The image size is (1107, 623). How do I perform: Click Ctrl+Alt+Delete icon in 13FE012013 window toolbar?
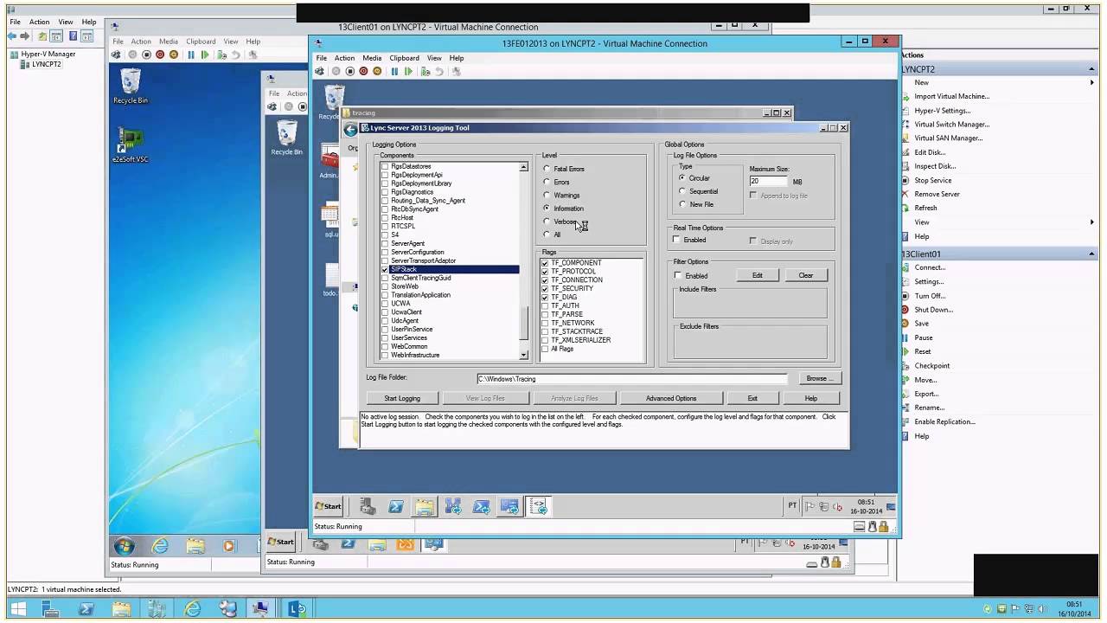pyautogui.click(x=319, y=72)
